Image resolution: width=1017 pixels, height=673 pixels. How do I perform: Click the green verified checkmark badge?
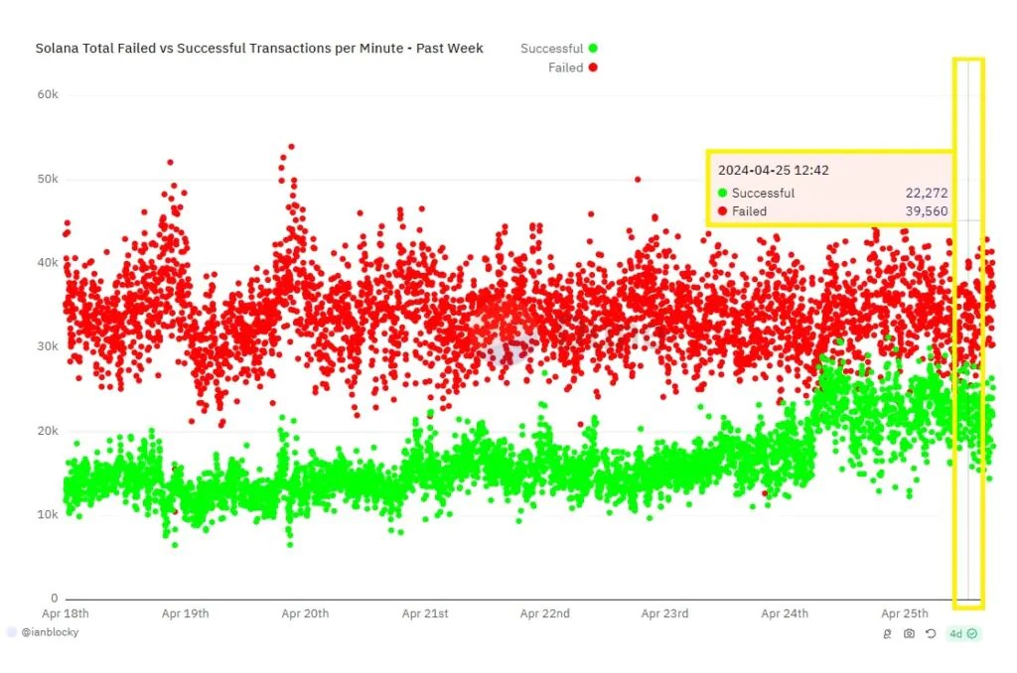pos(972,633)
